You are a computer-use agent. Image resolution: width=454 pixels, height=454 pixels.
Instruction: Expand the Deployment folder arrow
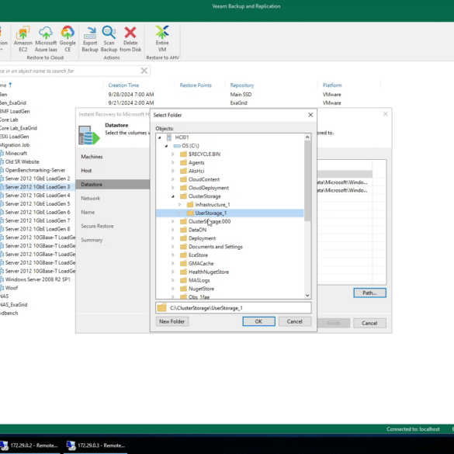pyautogui.click(x=173, y=238)
